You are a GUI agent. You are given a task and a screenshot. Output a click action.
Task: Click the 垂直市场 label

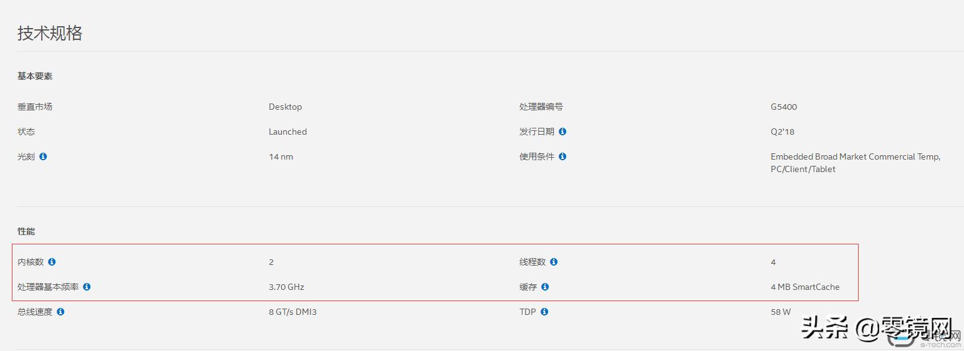pos(35,107)
